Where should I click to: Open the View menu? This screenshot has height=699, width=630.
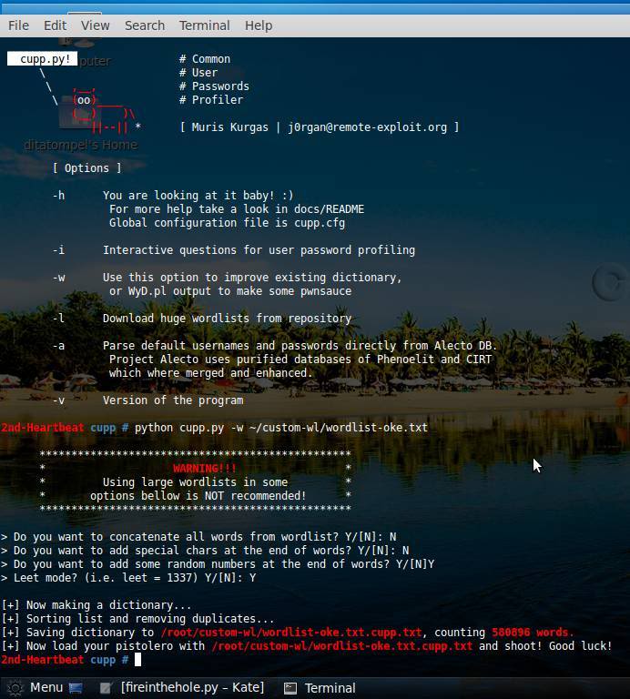click(x=95, y=25)
